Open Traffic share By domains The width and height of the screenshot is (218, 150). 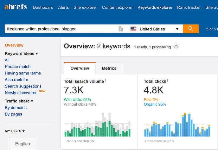[x=16, y=108]
